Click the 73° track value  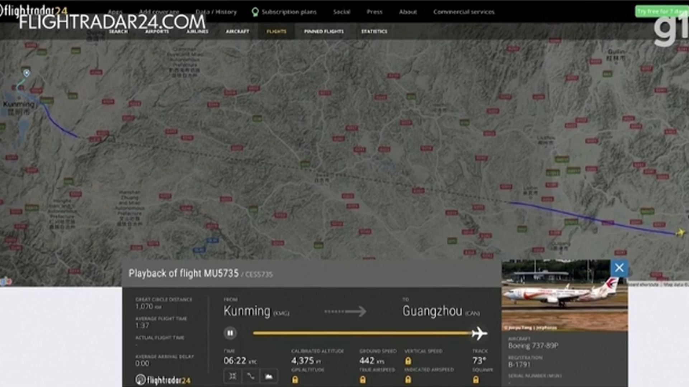click(479, 360)
